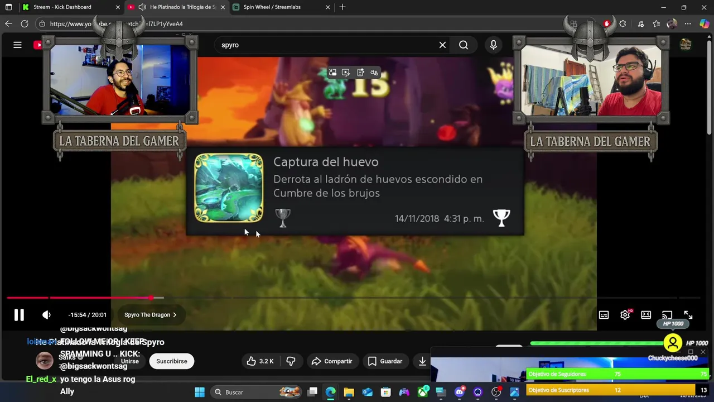Mute the tab via speaker icon

pyautogui.click(x=142, y=7)
